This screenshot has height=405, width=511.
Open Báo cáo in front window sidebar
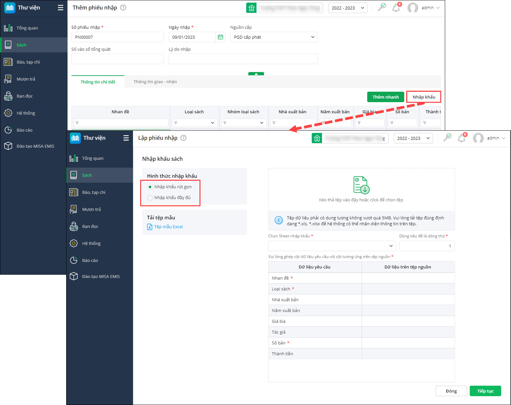(100, 260)
